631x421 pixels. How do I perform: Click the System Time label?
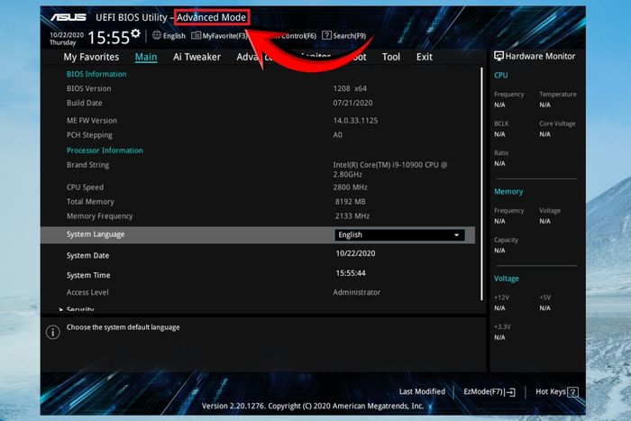[88, 275]
